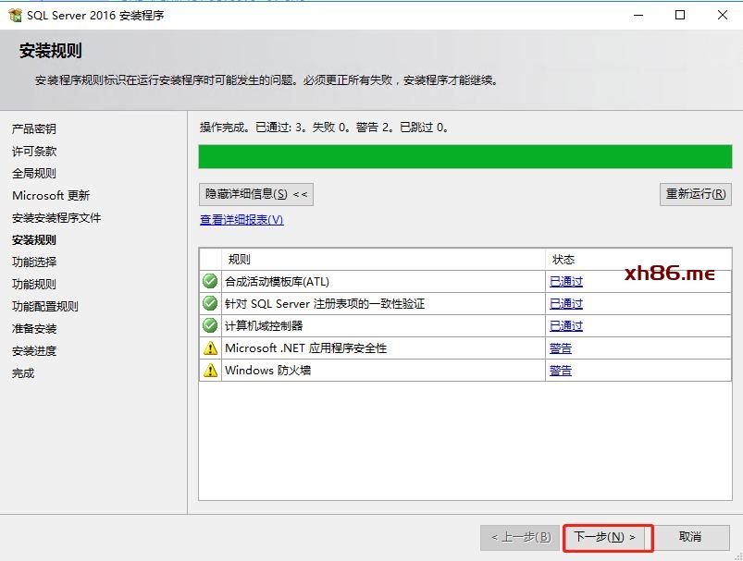Viewport: 743px width, 561px height.
Task: Cancel setup with the 取消 button
Action: (690, 537)
